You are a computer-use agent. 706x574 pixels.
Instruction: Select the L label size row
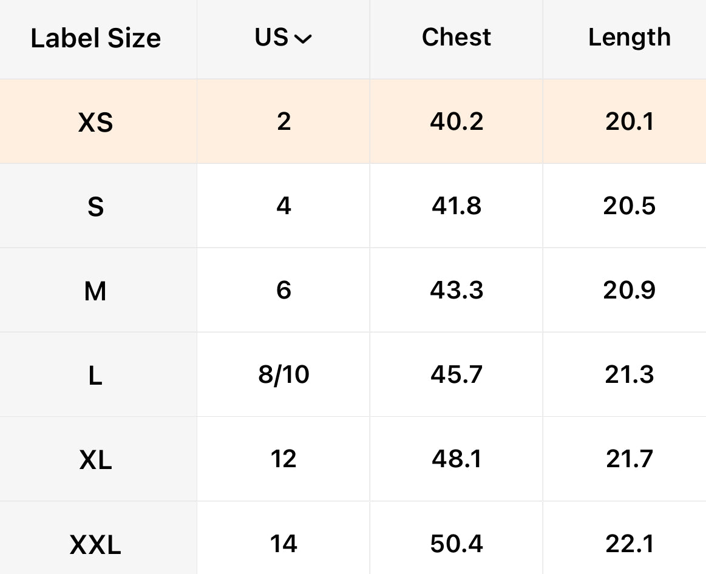(x=96, y=376)
